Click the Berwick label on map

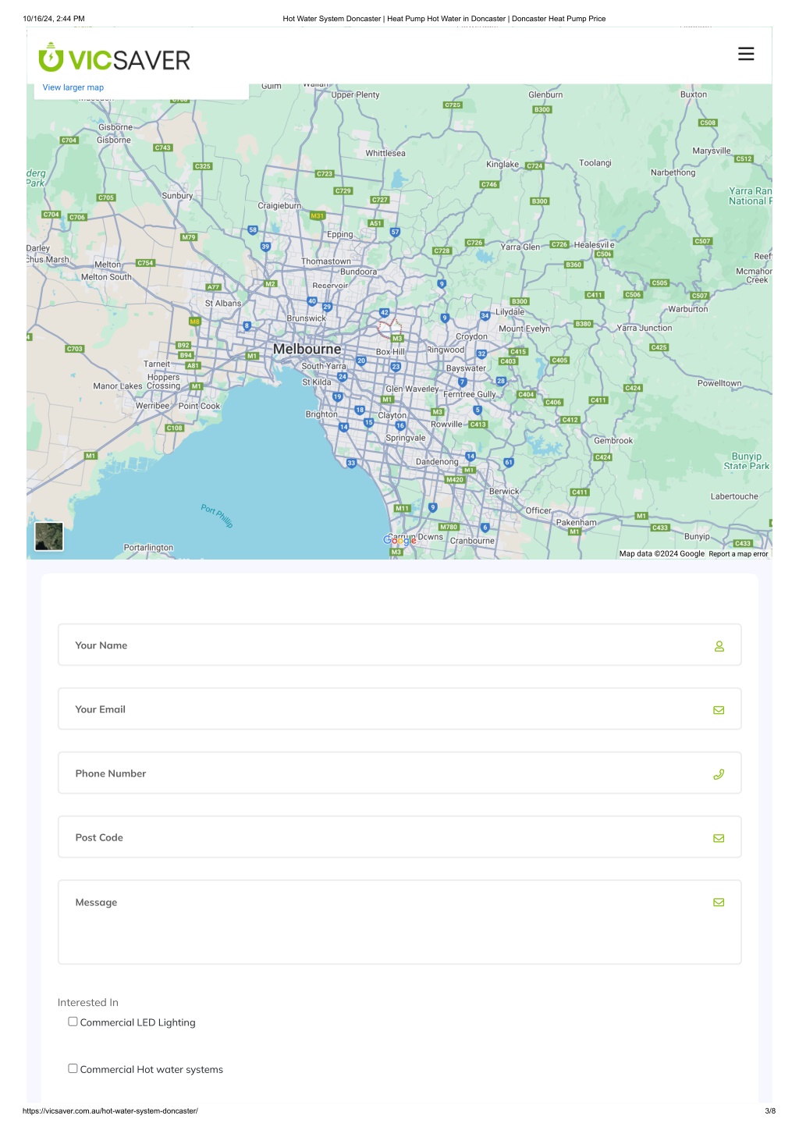pyautogui.click(x=504, y=492)
